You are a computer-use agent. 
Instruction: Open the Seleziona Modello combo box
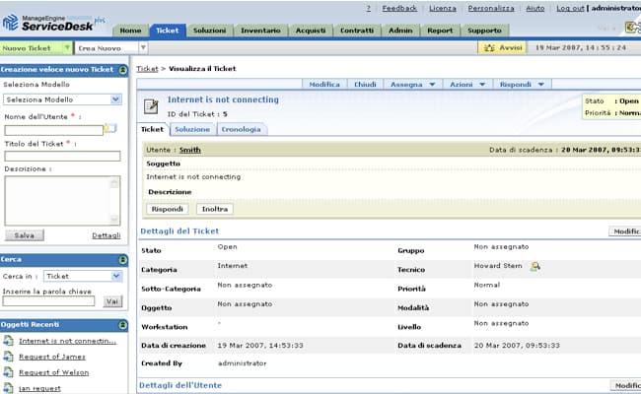click(x=62, y=99)
